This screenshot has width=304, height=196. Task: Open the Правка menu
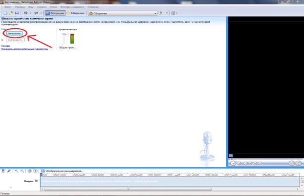coord(20,7)
